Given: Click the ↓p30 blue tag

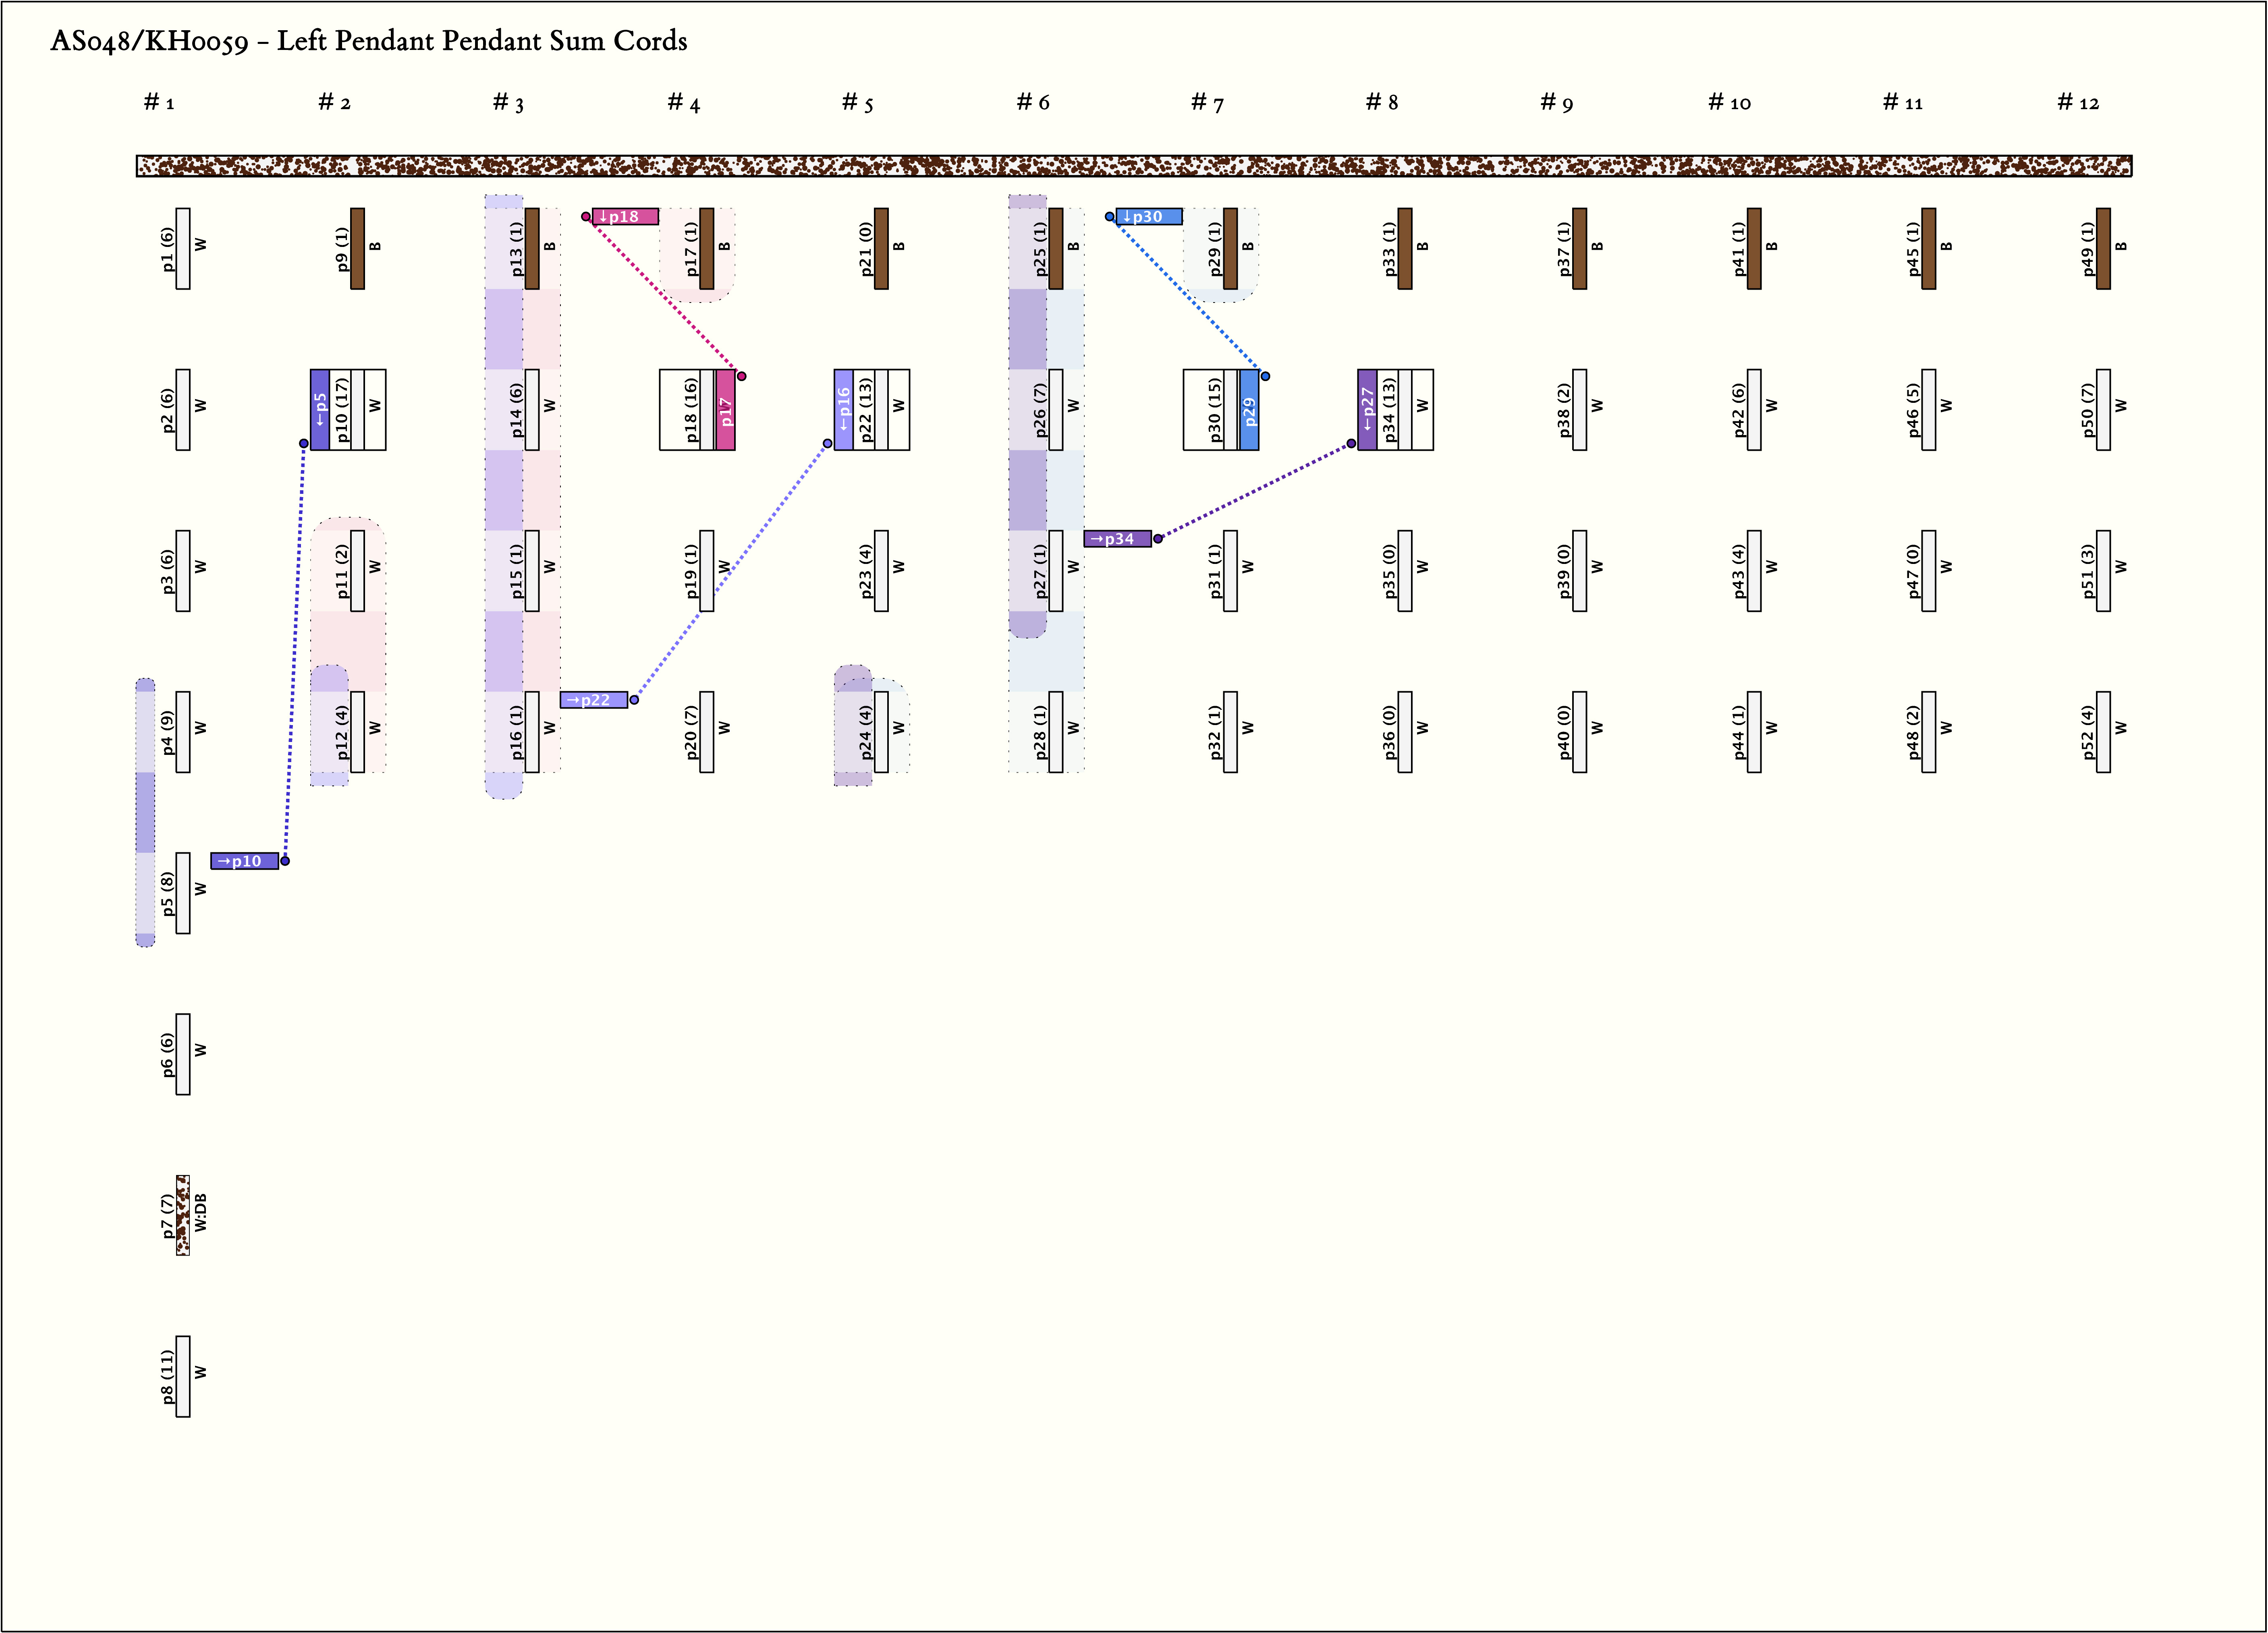Looking at the screenshot, I should (x=1149, y=217).
